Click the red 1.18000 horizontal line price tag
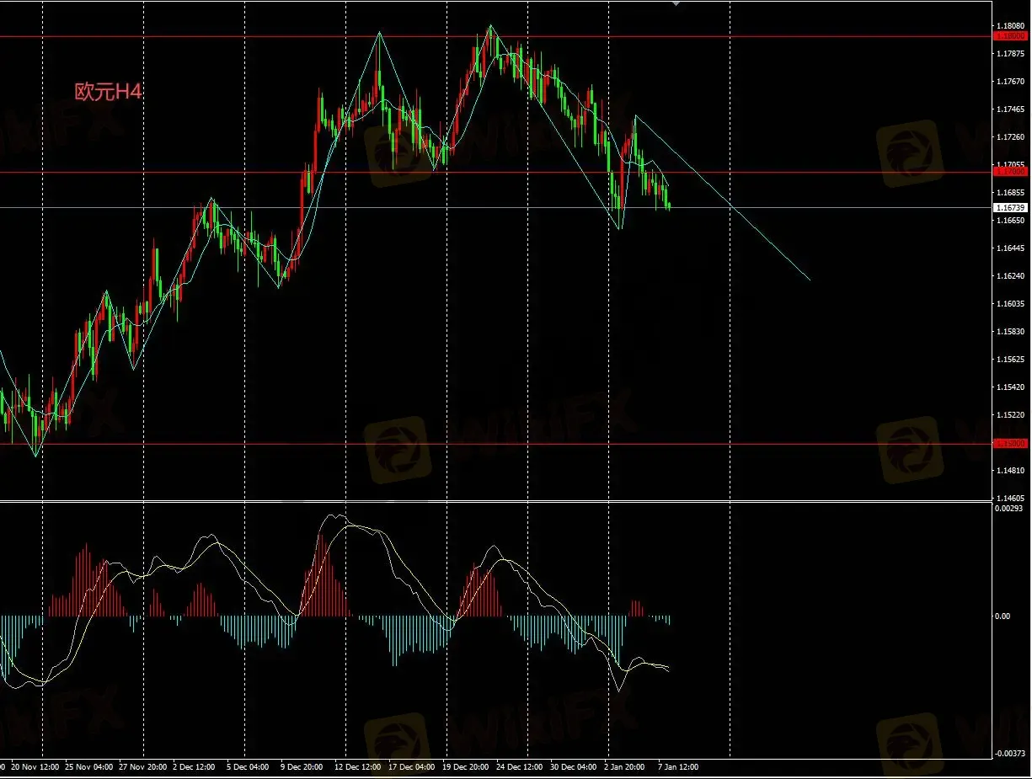The width and height of the screenshot is (1032, 779). (x=1011, y=36)
